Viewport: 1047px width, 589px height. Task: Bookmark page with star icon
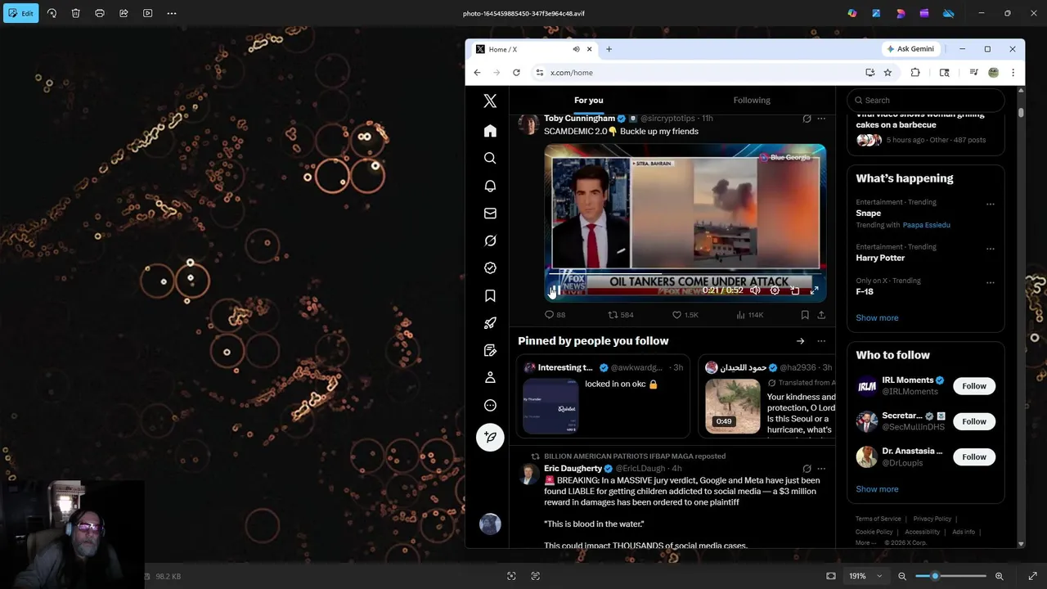887,73
